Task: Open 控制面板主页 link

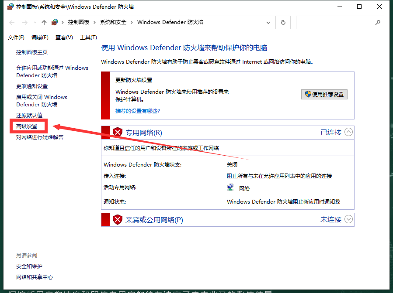Action: (32, 52)
